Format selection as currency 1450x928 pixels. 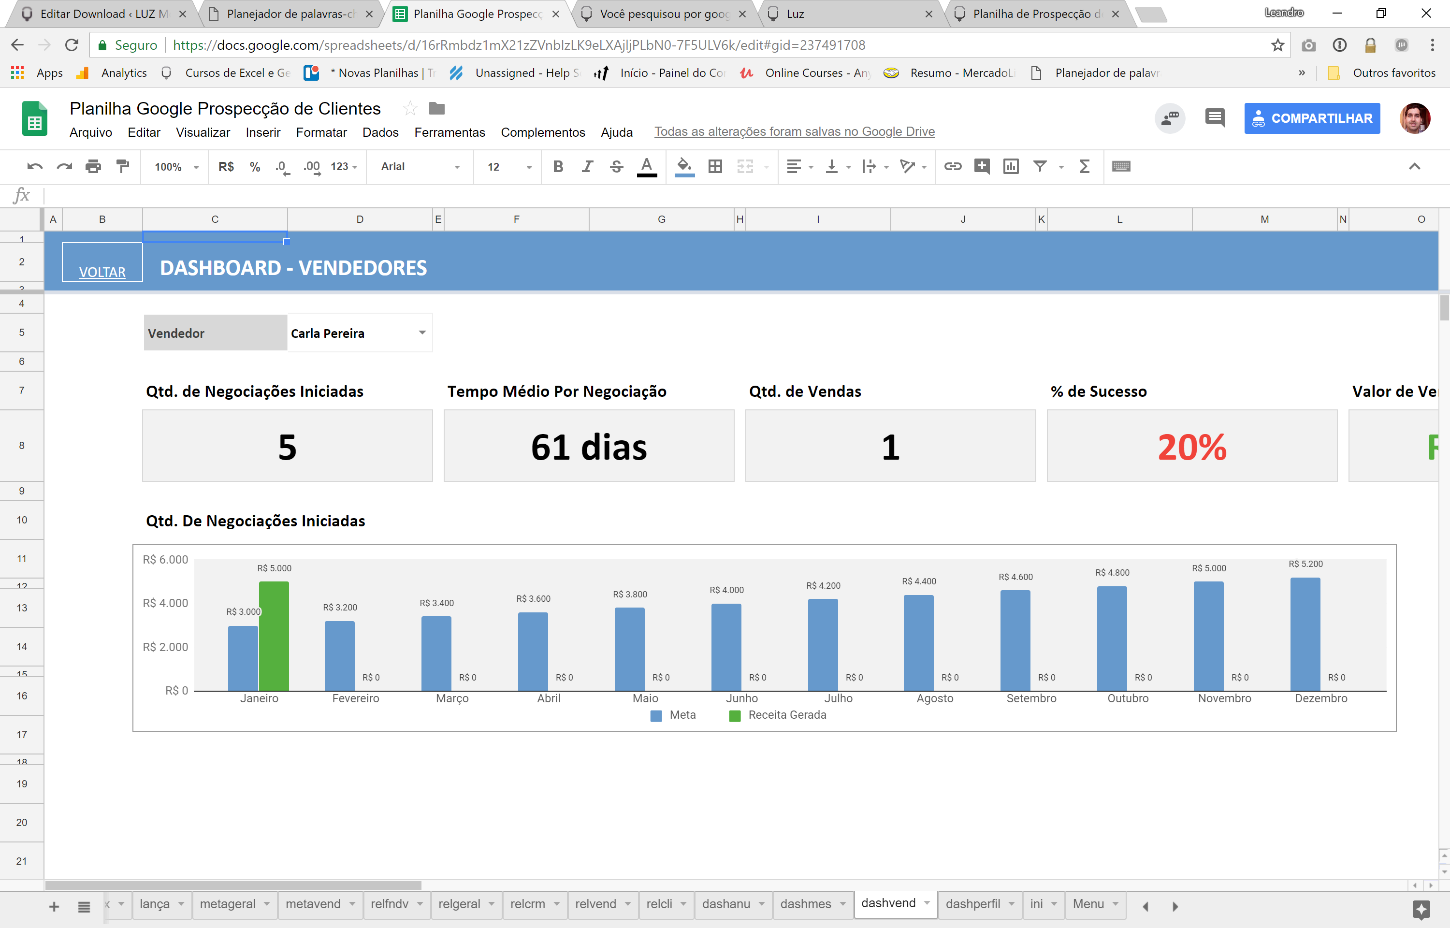coord(227,167)
